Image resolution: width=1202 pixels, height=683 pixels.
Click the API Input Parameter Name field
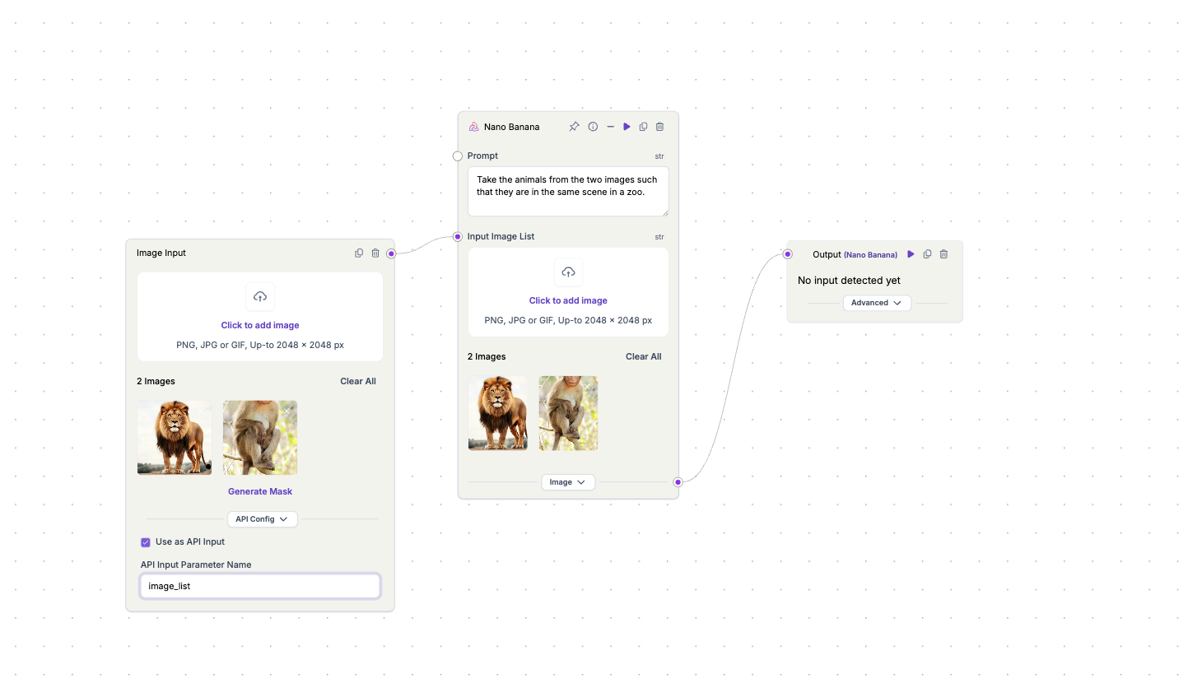[x=260, y=586]
